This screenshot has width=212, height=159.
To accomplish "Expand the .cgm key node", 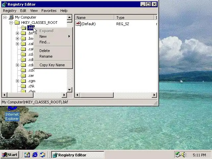I will pos(17,81).
